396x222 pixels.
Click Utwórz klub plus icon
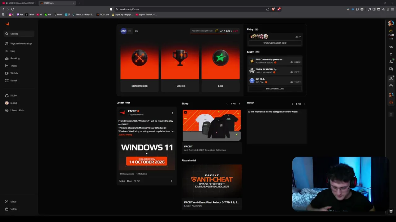pyautogui.click(x=7, y=110)
